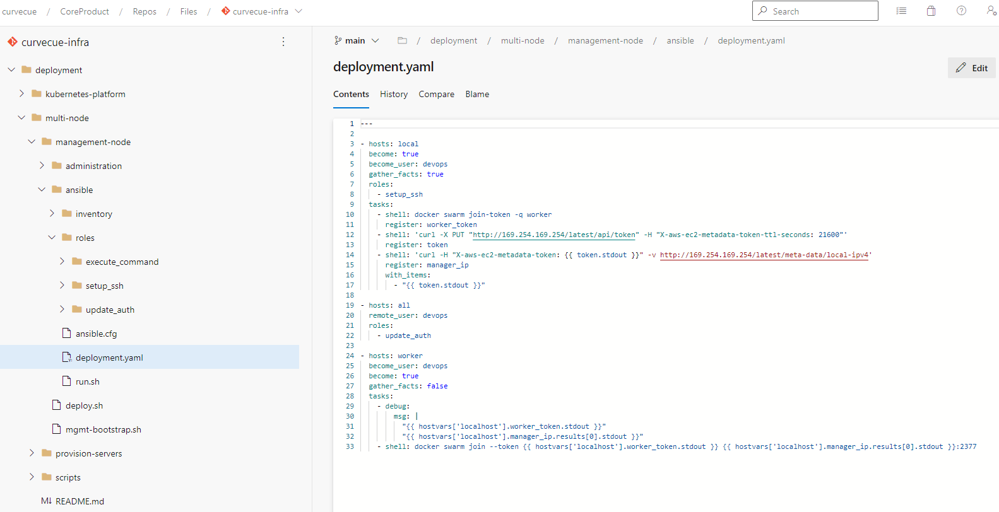
Task: Click the deploy.sh file icon
Action: tap(56, 405)
